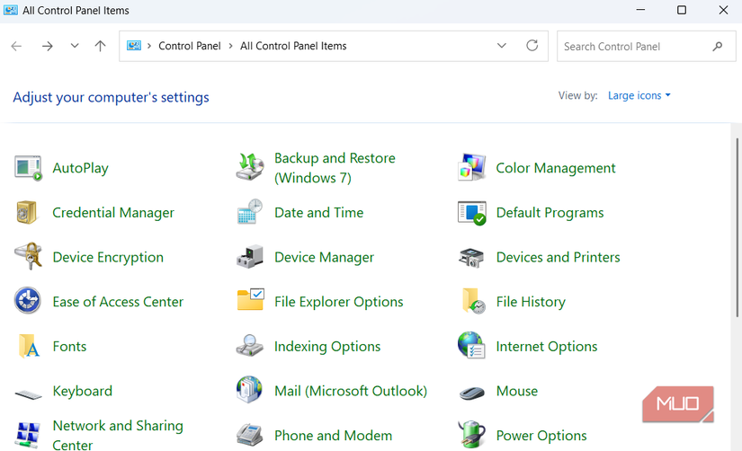Image resolution: width=742 pixels, height=451 pixels.
Task: Click the Date and Time calendar icon
Action: pyautogui.click(x=250, y=213)
